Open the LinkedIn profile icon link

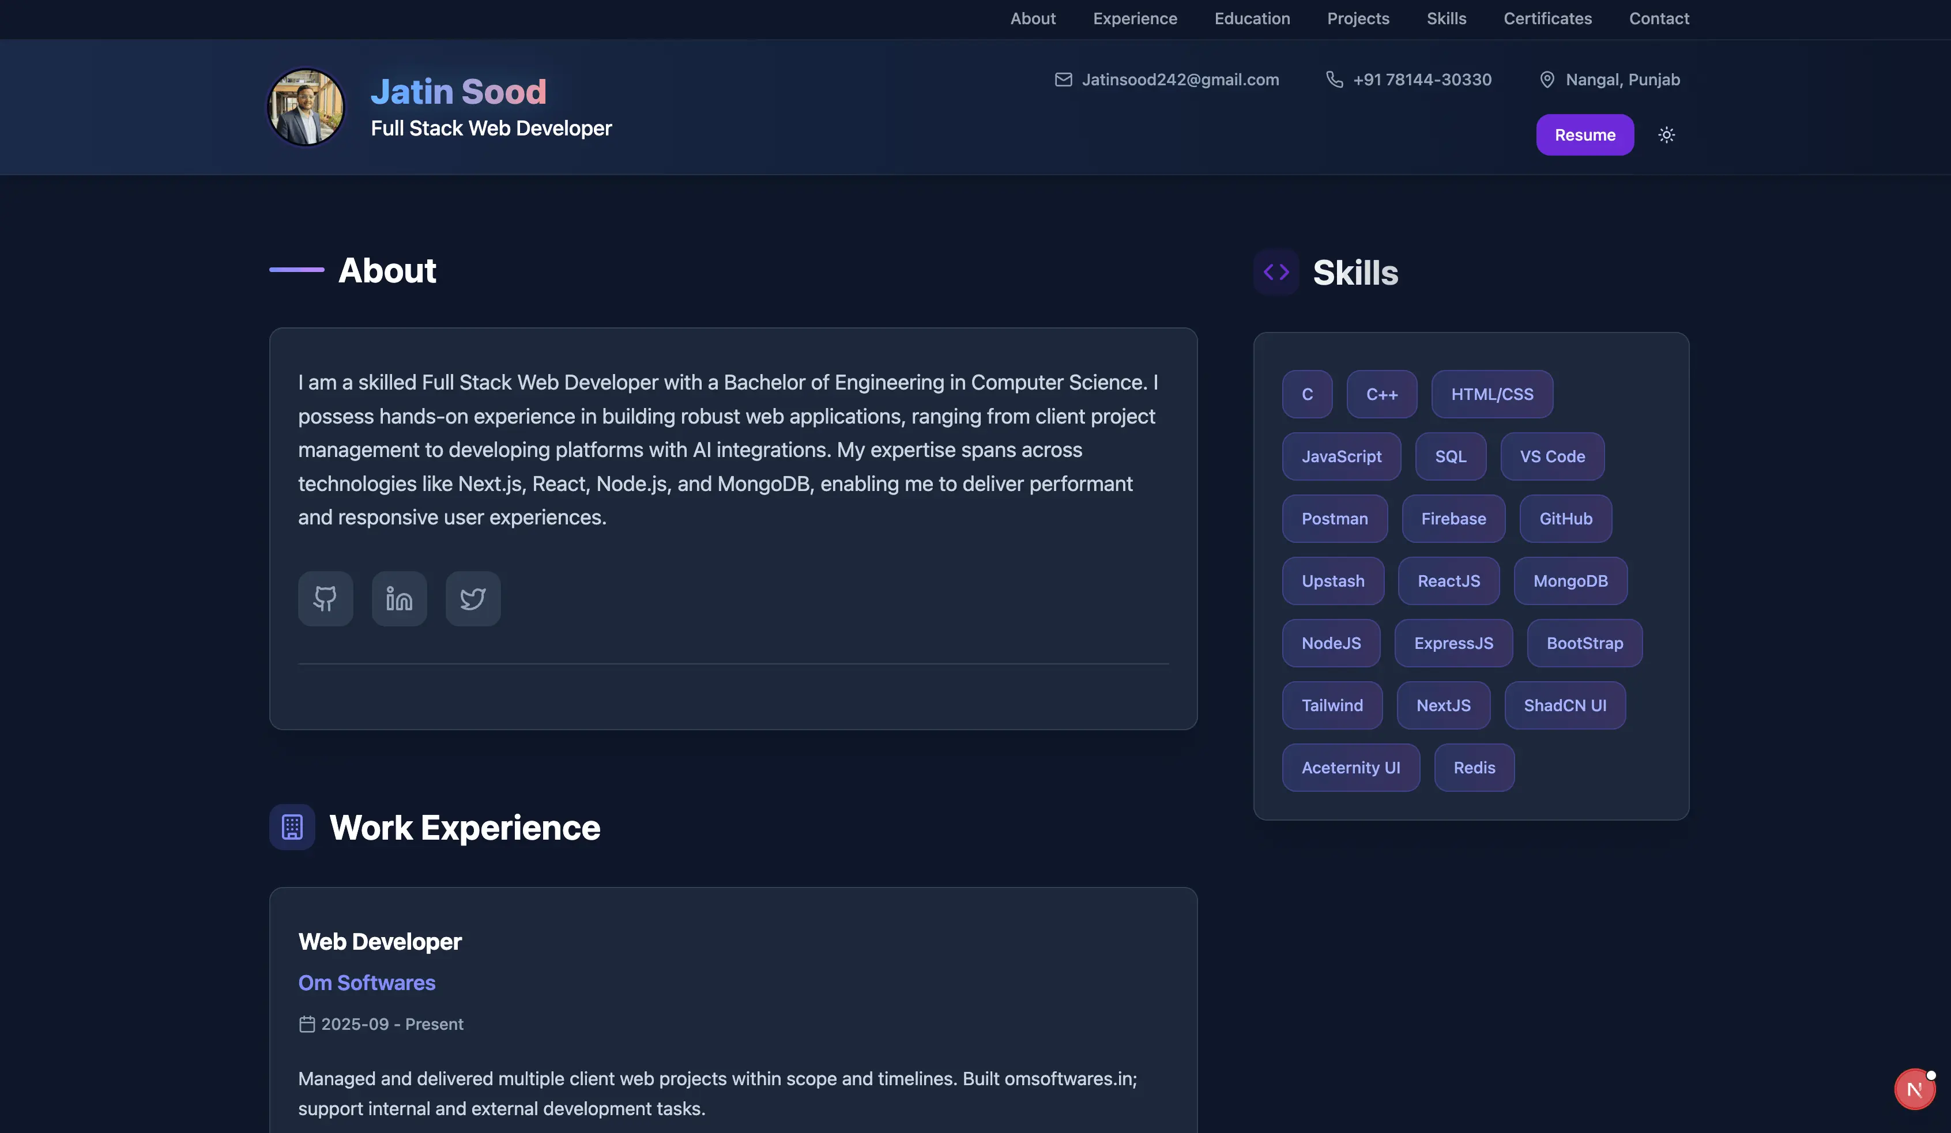[x=399, y=598]
